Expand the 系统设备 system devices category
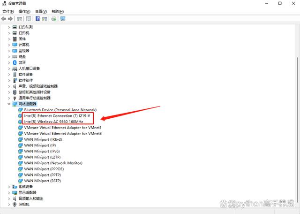The height and width of the screenshot is (214, 300). (x=9, y=187)
